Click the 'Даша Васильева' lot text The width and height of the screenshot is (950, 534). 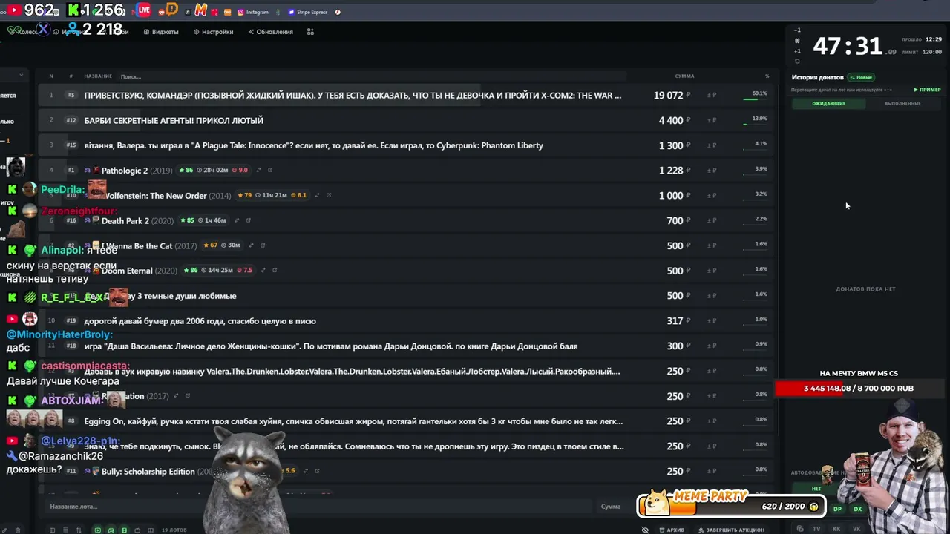[331, 346]
